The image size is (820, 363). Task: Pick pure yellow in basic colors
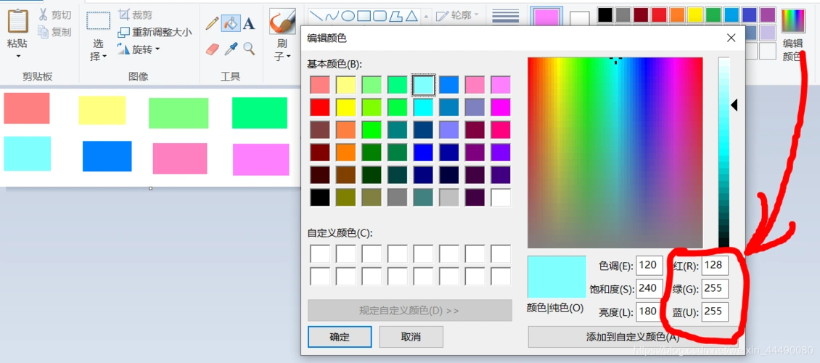(x=345, y=107)
